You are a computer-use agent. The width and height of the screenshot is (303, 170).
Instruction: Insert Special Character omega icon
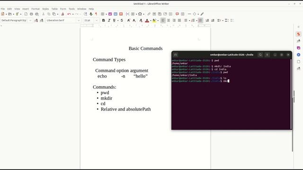pyautogui.click(x=140, y=14)
